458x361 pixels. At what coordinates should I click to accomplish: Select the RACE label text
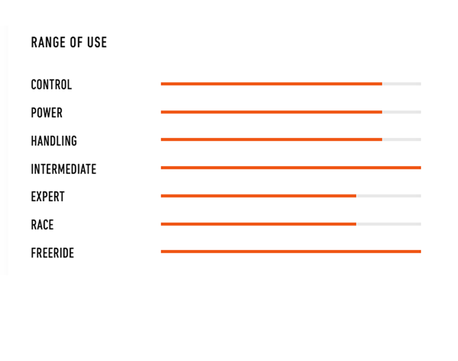click(42, 225)
